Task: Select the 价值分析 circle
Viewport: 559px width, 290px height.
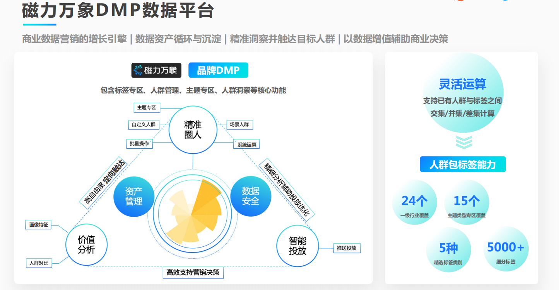Action: [x=86, y=244]
